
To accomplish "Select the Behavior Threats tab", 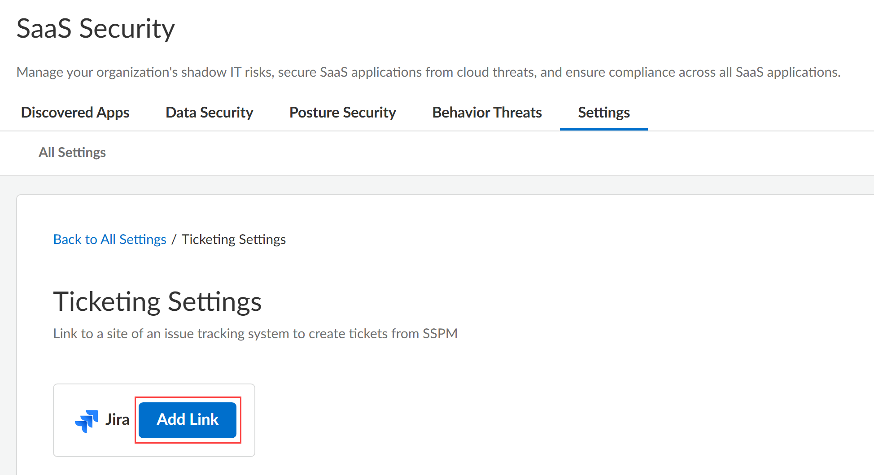I will [487, 113].
